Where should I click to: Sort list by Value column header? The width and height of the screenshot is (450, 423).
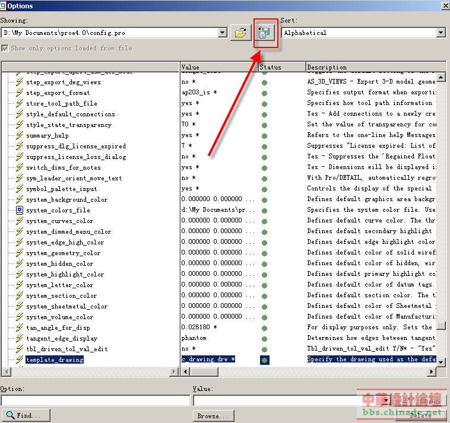pos(219,67)
